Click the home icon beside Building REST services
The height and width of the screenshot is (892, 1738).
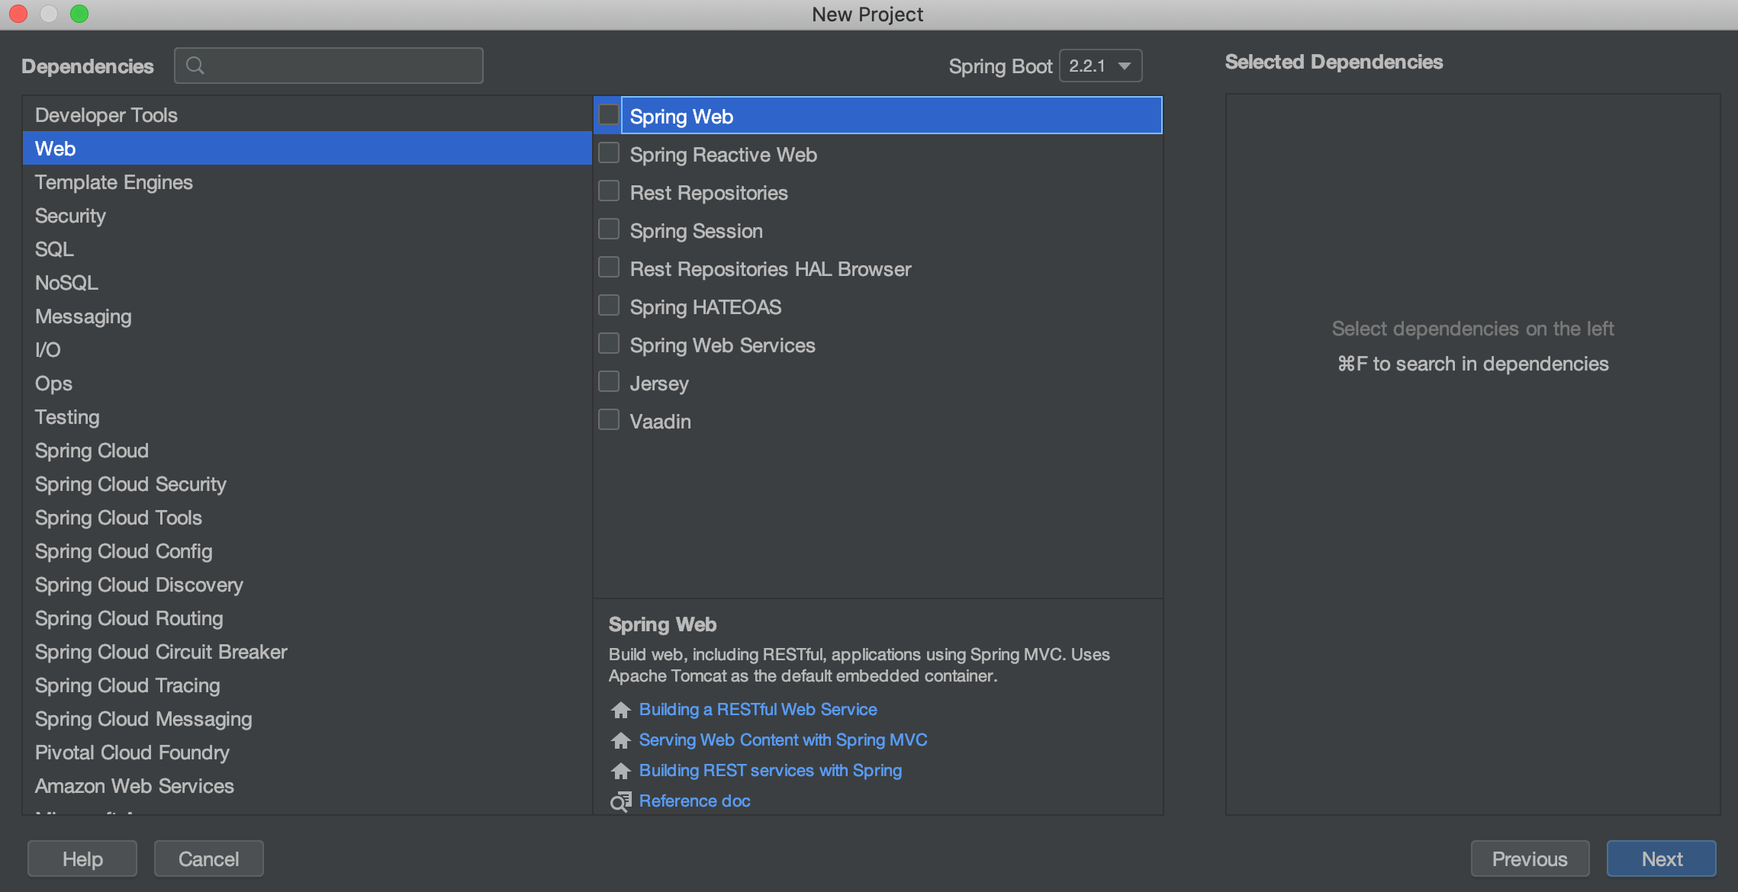(620, 771)
